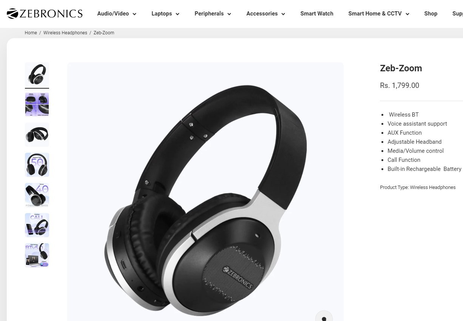
Task: Click the Zebronics logo
Action: click(45, 14)
